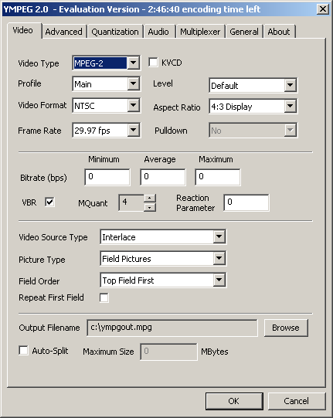Open the Picture Type dropdown

point(219,258)
